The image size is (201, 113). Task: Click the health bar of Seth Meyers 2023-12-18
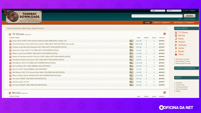[162, 63]
